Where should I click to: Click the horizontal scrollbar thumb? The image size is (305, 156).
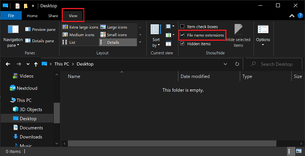pos(172,143)
